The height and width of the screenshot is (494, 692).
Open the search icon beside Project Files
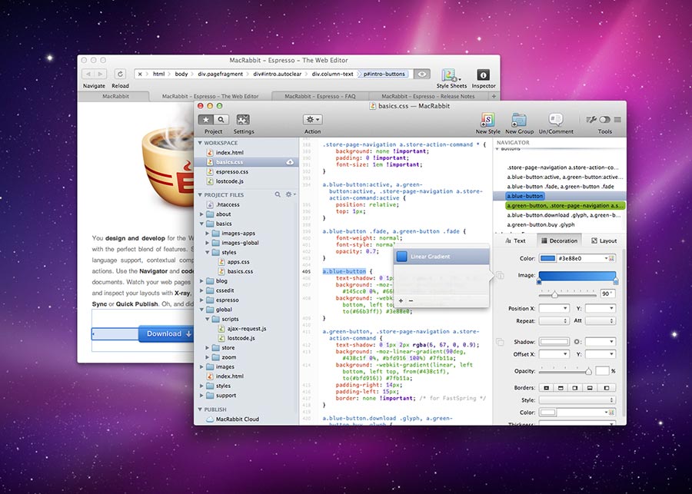[278, 195]
